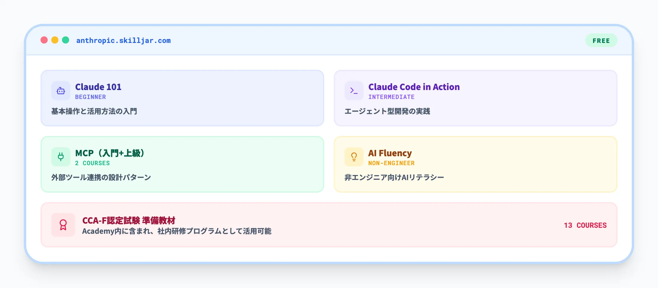Click the yellow traffic light dot

(55, 40)
